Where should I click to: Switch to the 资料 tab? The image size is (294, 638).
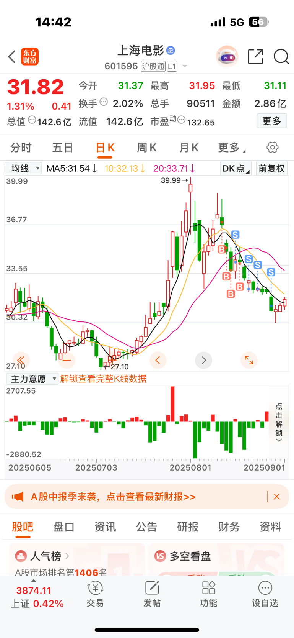[x=270, y=527]
